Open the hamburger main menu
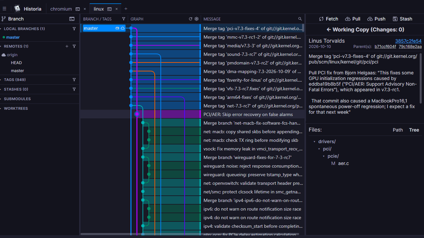Image resolution: width=424 pixels, height=238 pixels. click(4, 9)
